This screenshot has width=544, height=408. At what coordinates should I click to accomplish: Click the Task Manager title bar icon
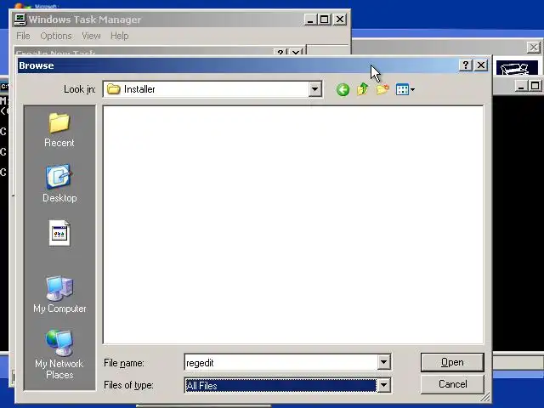coord(20,20)
